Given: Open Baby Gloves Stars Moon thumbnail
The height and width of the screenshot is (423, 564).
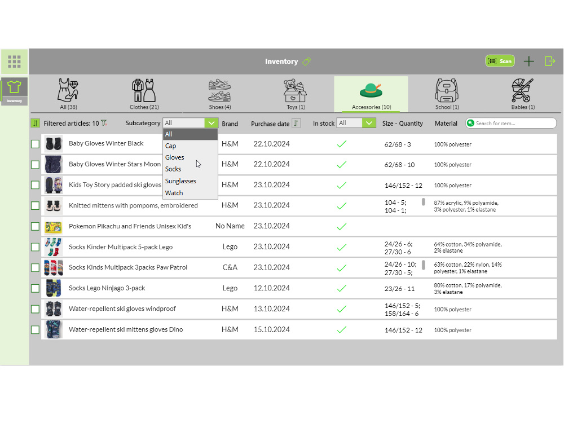Looking at the screenshot, I should pyautogui.click(x=54, y=164).
